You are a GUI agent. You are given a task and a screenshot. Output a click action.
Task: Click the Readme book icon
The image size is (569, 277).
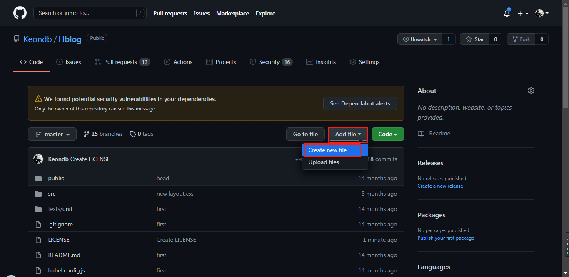click(x=421, y=133)
